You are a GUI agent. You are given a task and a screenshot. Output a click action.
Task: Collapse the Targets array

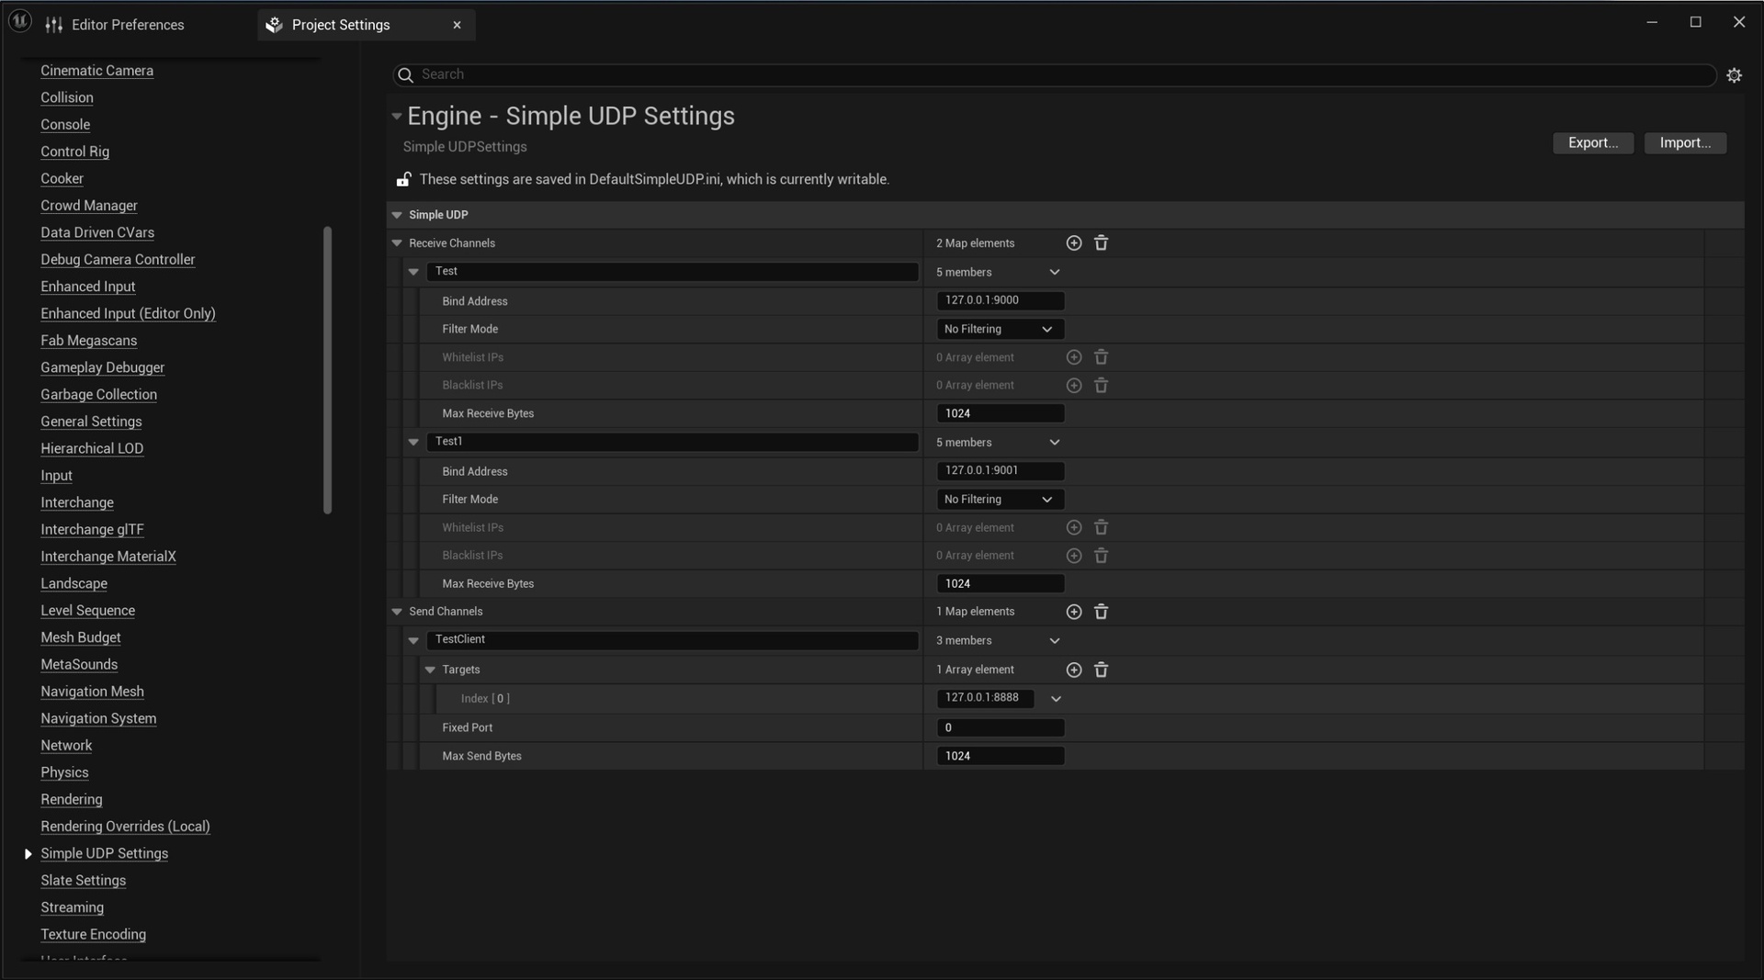430,670
